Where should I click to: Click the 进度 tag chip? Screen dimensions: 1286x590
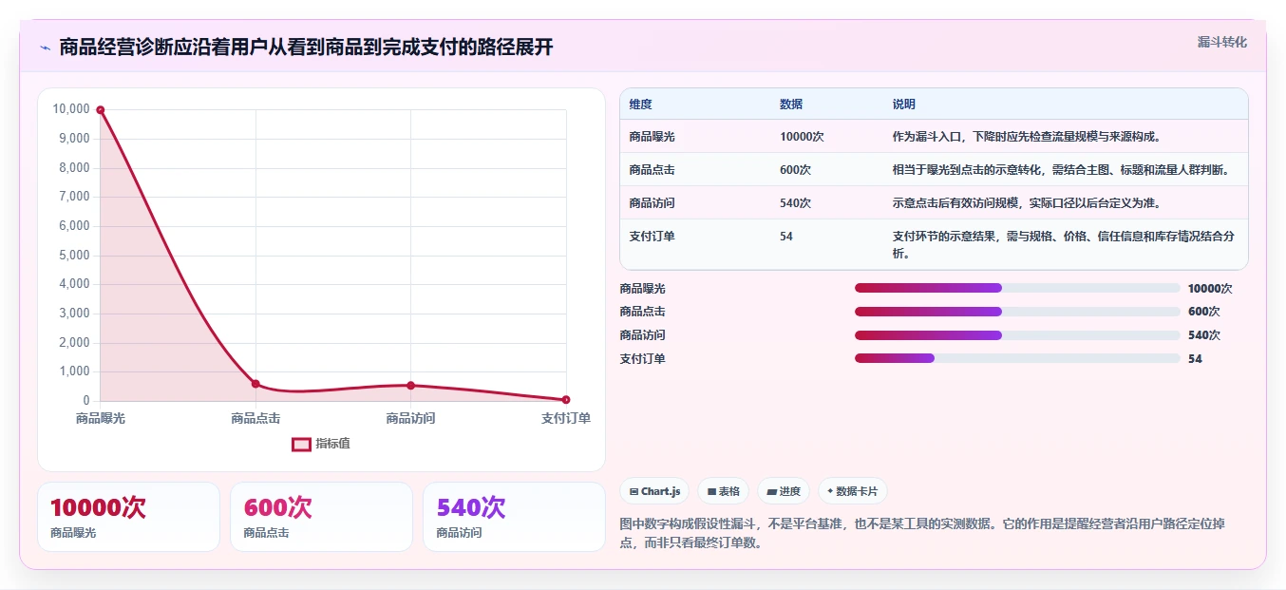tap(784, 491)
